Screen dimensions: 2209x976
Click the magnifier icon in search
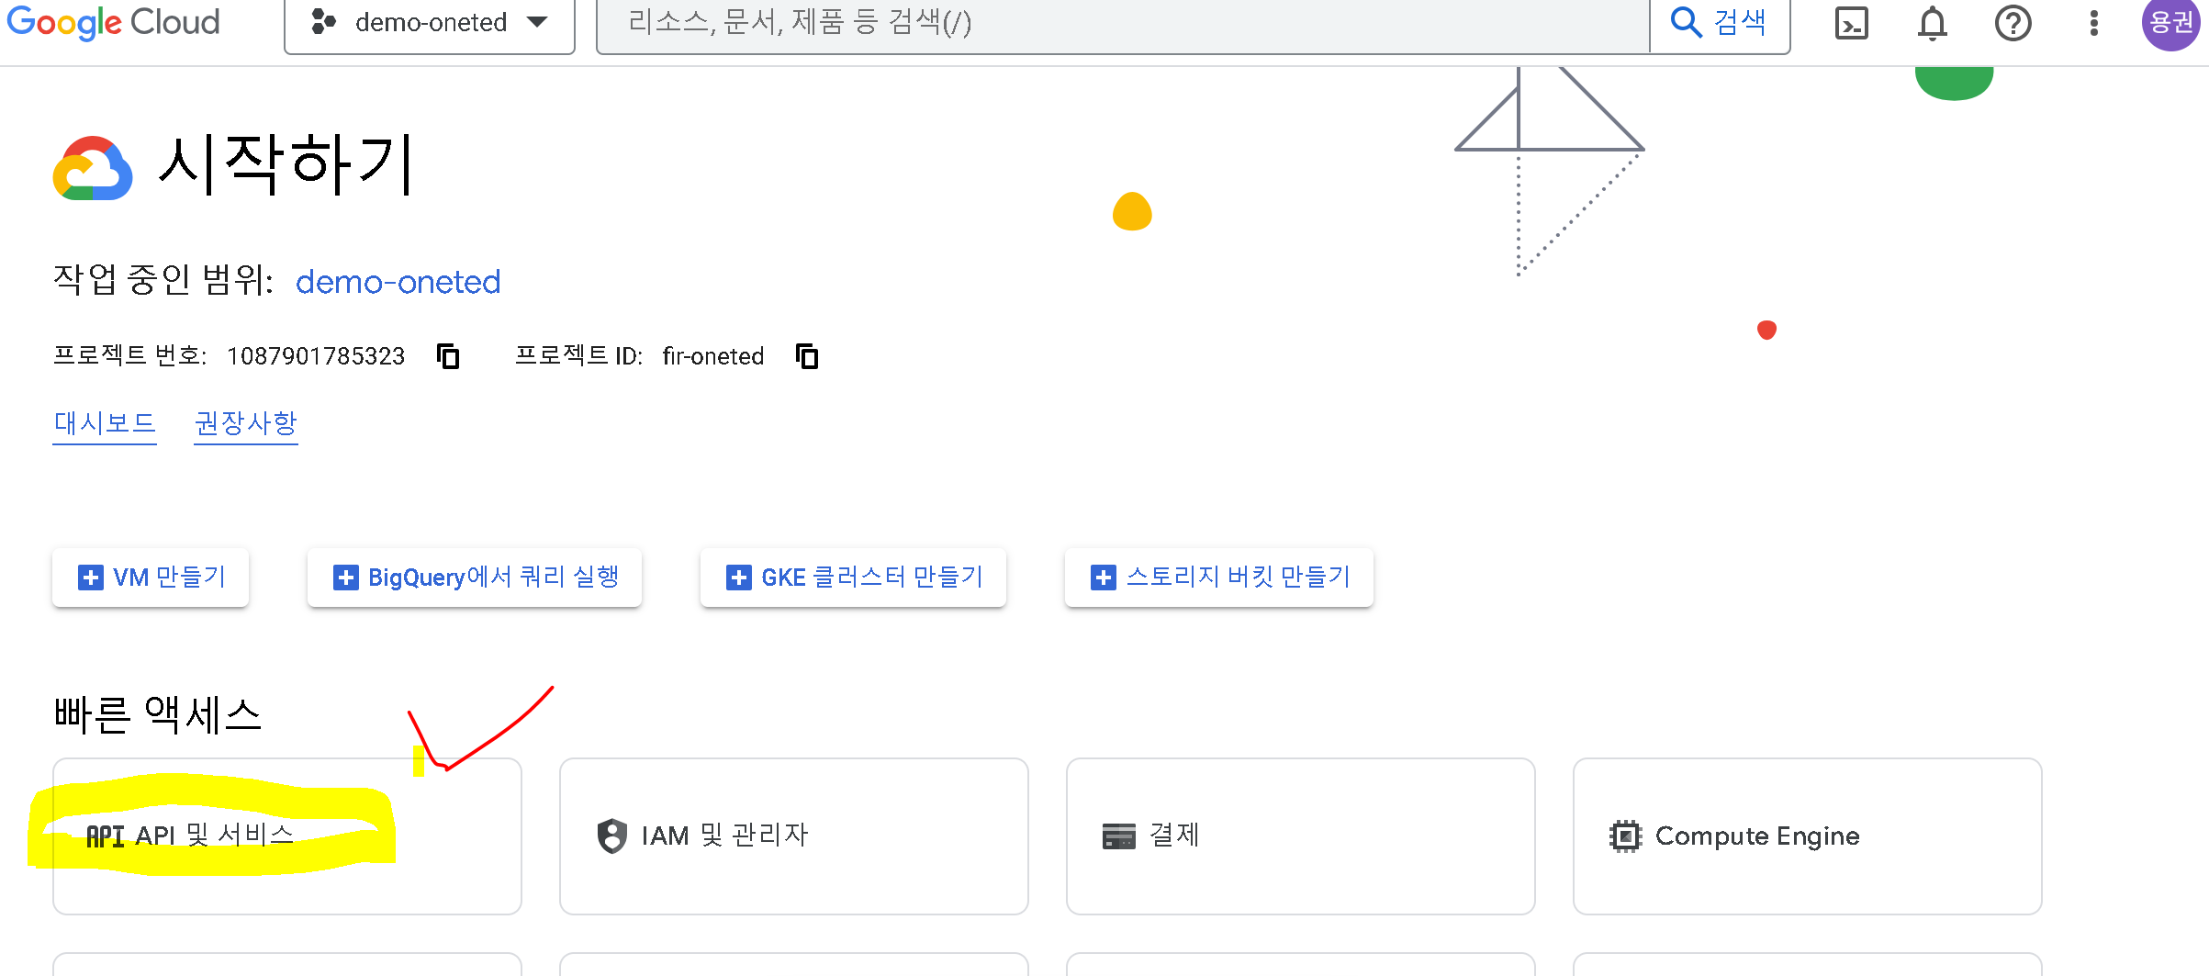(1686, 21)
